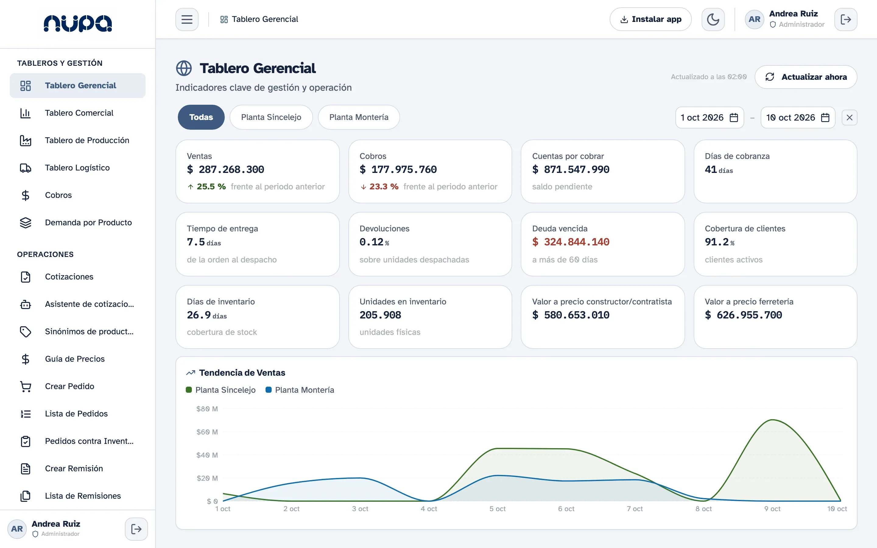Open the start date picker showing 1 oct 2026
The height and width of the screenshot is (548, 877).
pos(709,118)
